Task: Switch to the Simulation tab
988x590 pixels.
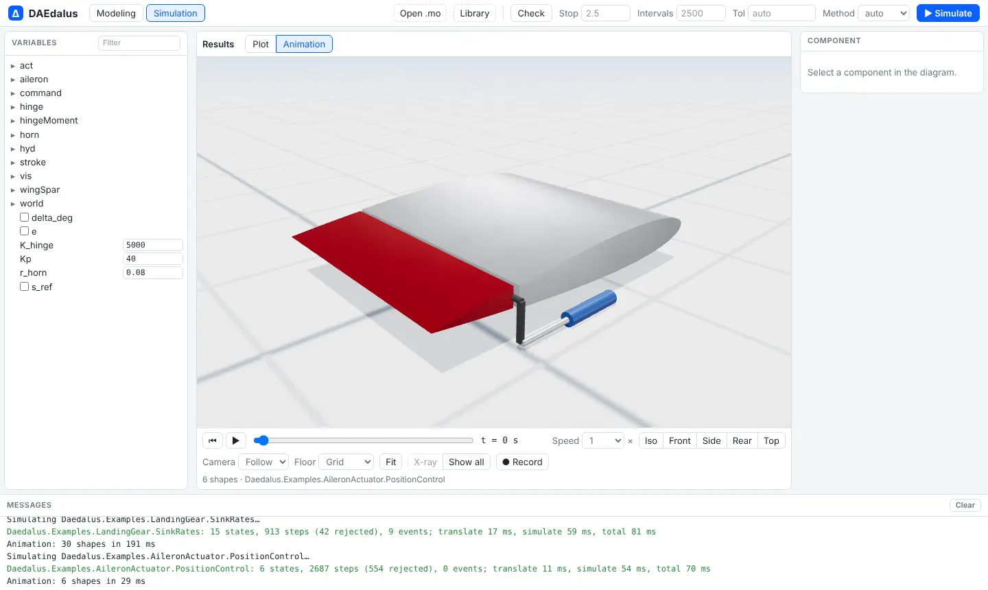Action: coord(176,13)
